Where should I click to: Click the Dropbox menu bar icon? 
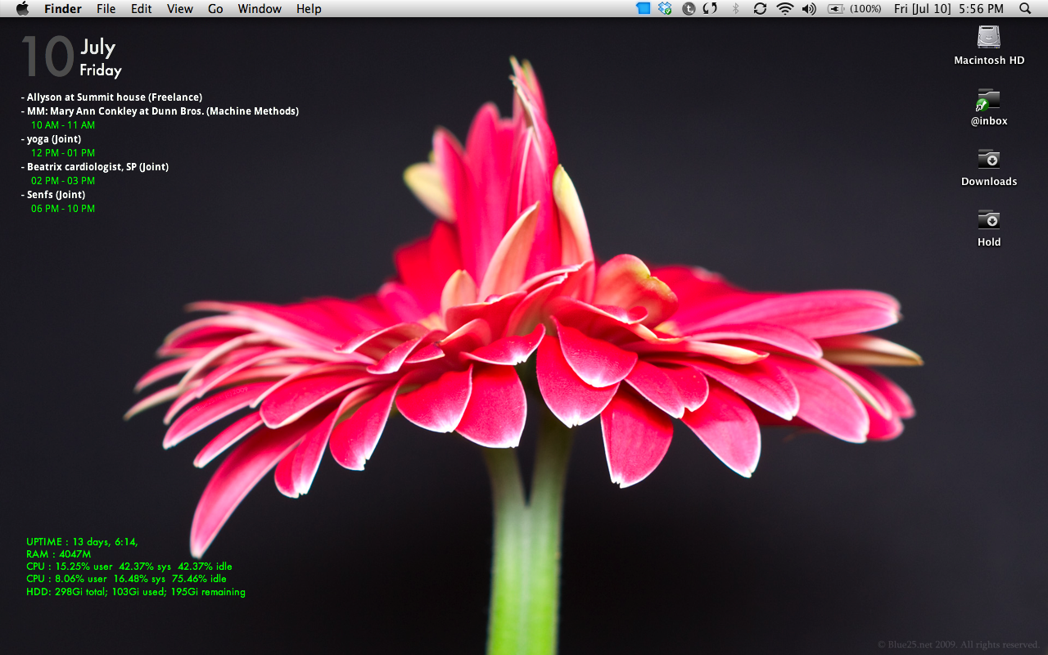pos(665,9)
